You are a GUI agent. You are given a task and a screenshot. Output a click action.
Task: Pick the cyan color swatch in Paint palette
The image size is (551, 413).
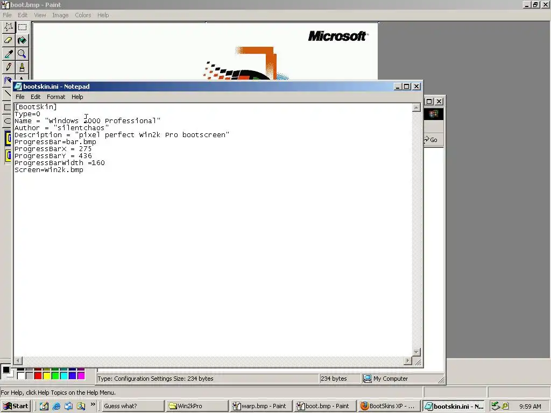coord(63,376)
